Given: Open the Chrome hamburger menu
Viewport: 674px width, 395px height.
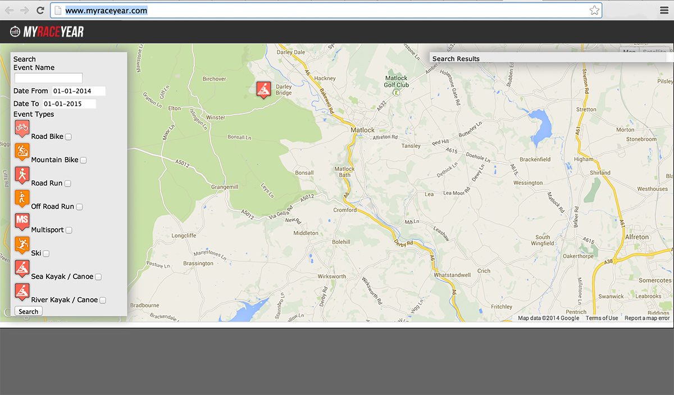Looking at the screenshot, I should [x=664, y=10].
